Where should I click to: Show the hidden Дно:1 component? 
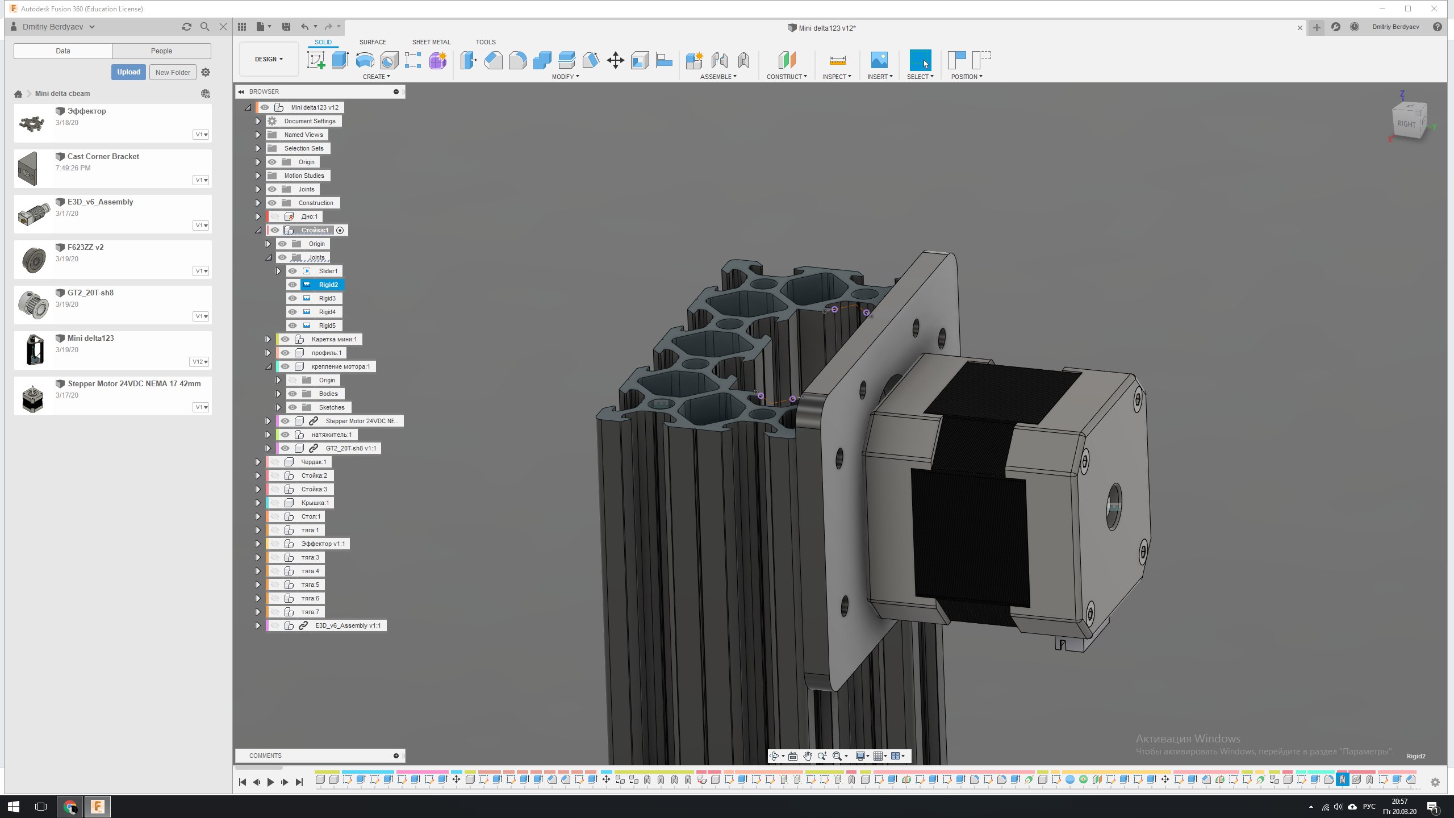click(x=275, y=216)
